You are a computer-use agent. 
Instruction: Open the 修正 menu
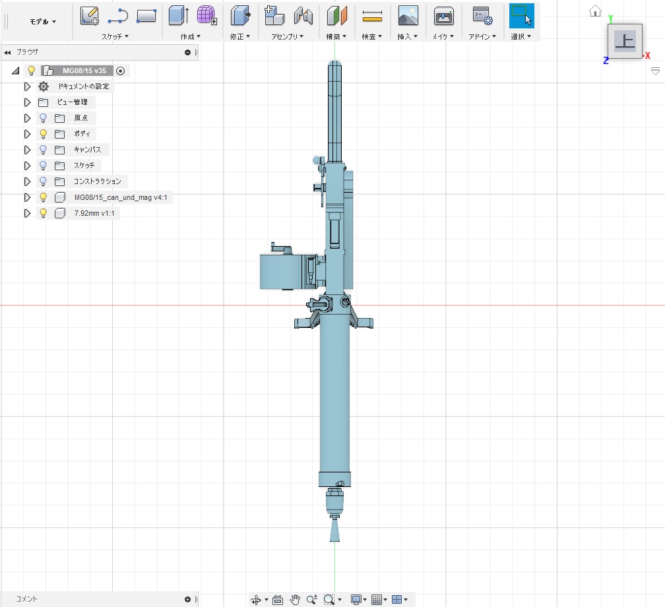click(x=239, y=37)
